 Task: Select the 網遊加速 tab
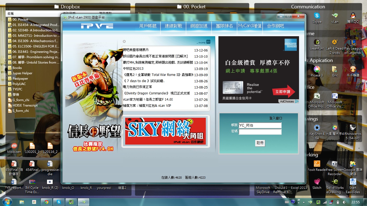click(199, 26)
